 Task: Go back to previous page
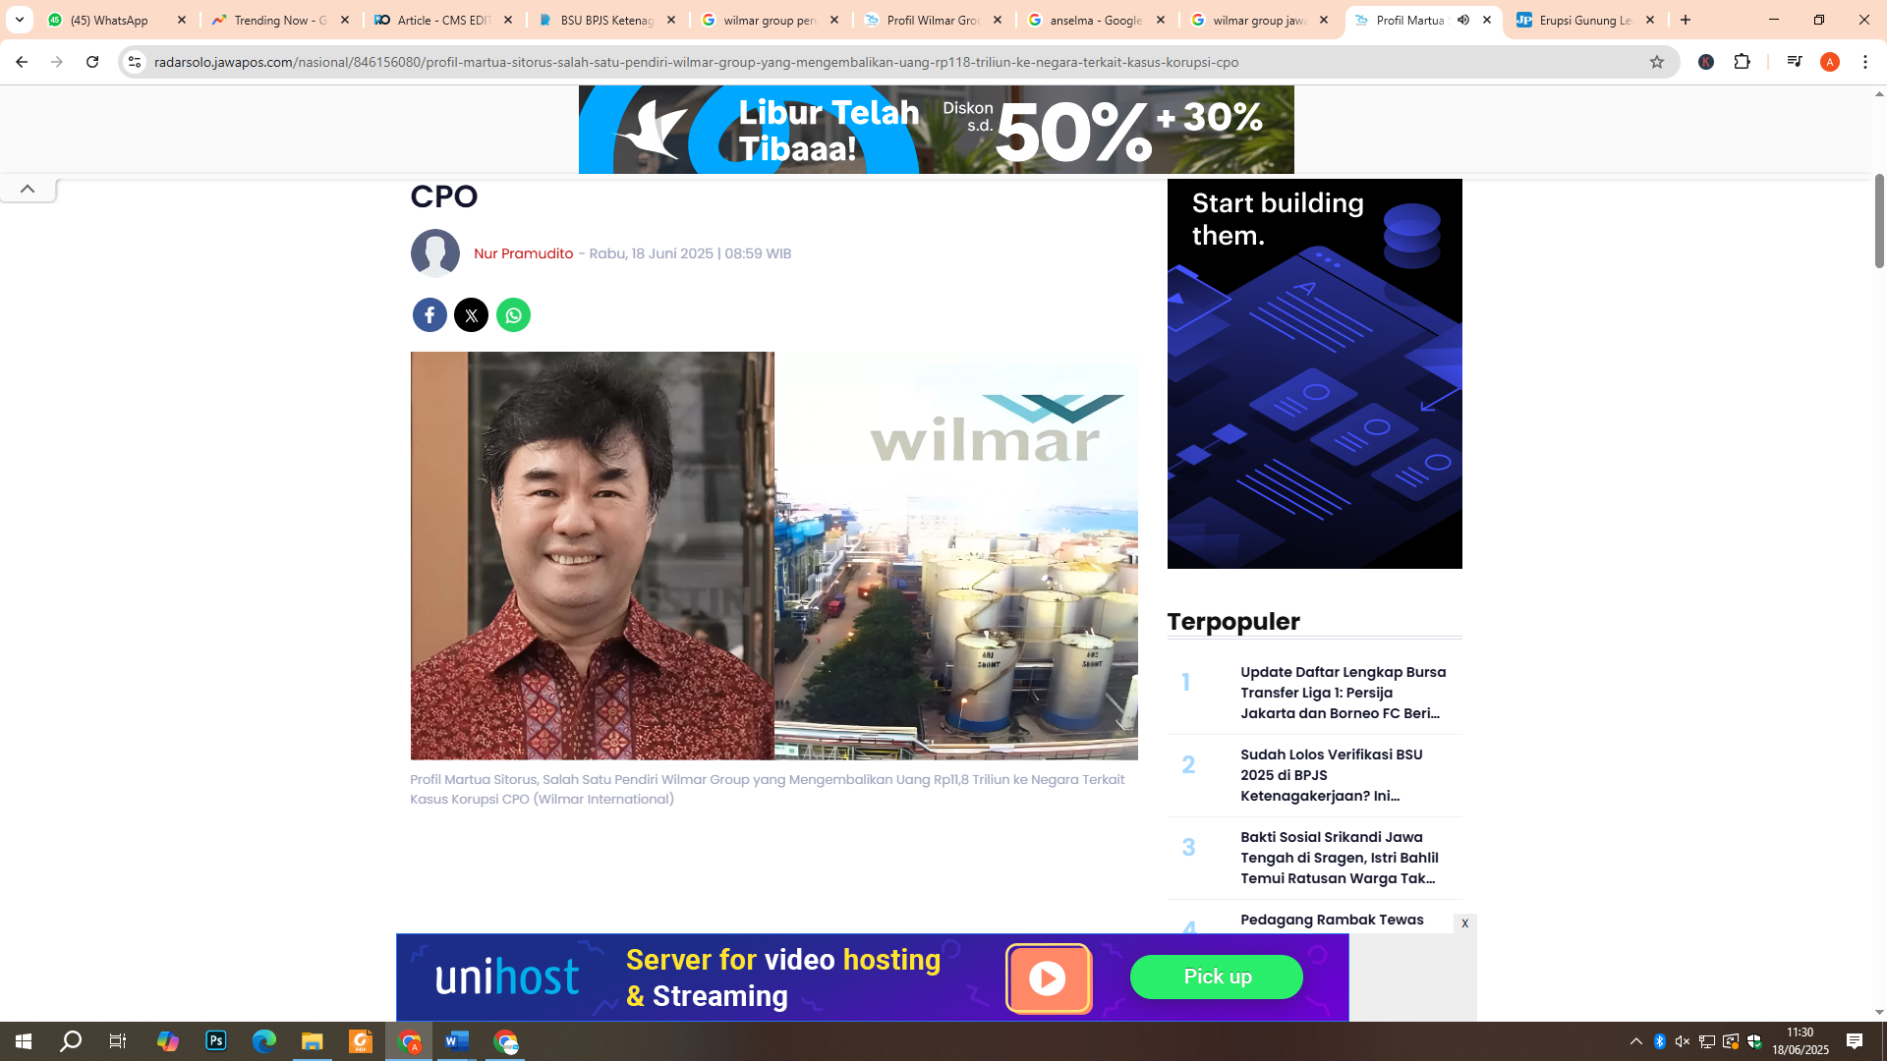tap(22, 62)
